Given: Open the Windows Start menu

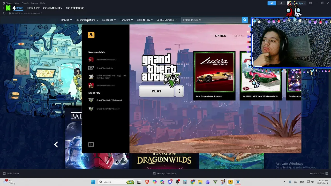Looking at the screenshot, I should 93,182.
